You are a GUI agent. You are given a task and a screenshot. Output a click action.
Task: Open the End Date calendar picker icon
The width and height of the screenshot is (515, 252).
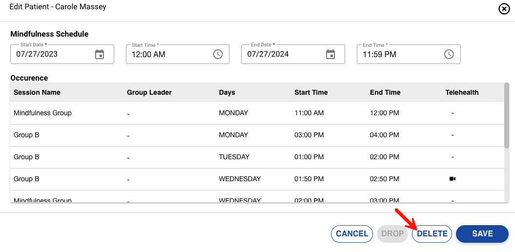coord(330,54)
